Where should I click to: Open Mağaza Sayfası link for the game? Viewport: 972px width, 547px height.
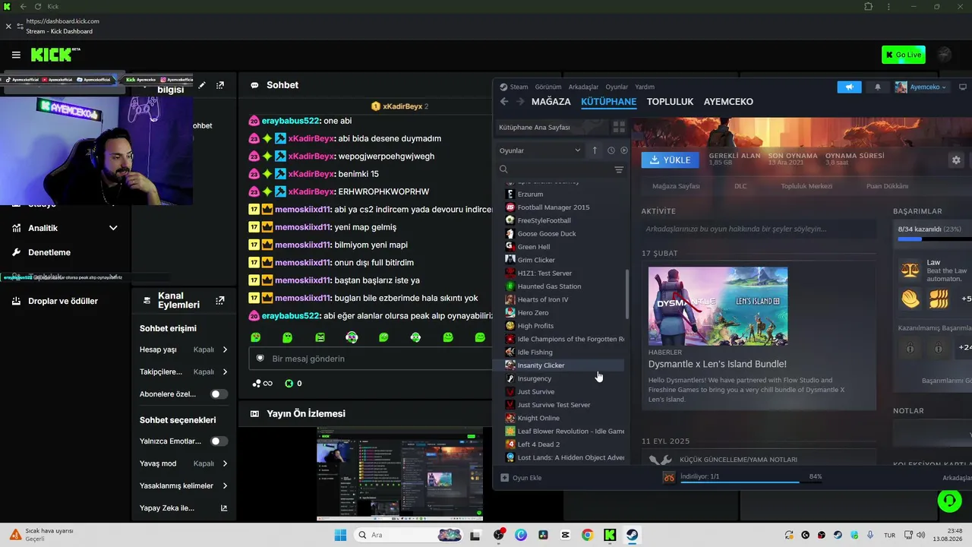pyautogui.click(x=676, y=186)
